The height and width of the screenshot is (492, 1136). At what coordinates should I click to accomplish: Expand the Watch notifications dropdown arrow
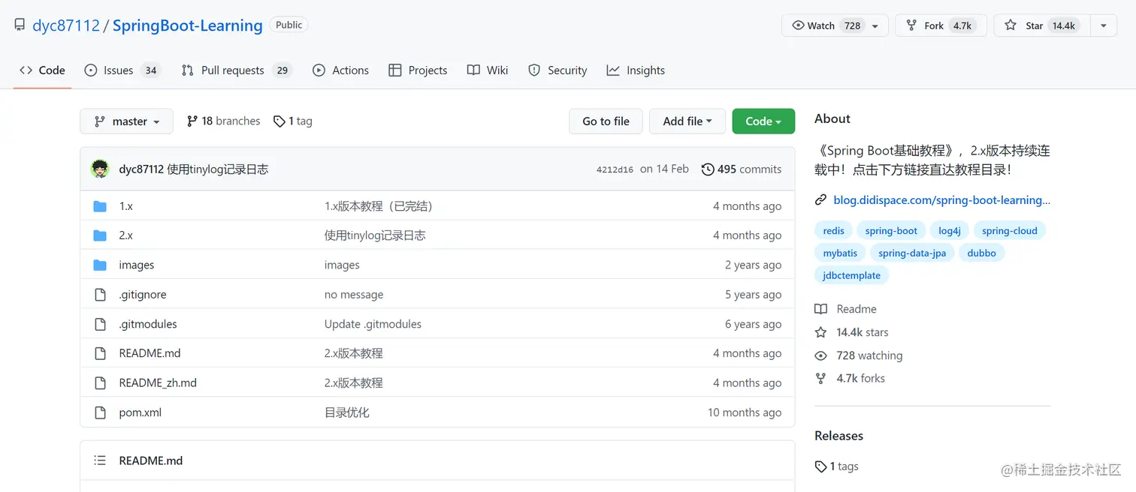875,25
